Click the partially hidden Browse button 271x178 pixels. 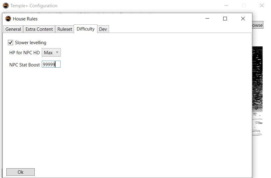(x=258, y=25)
